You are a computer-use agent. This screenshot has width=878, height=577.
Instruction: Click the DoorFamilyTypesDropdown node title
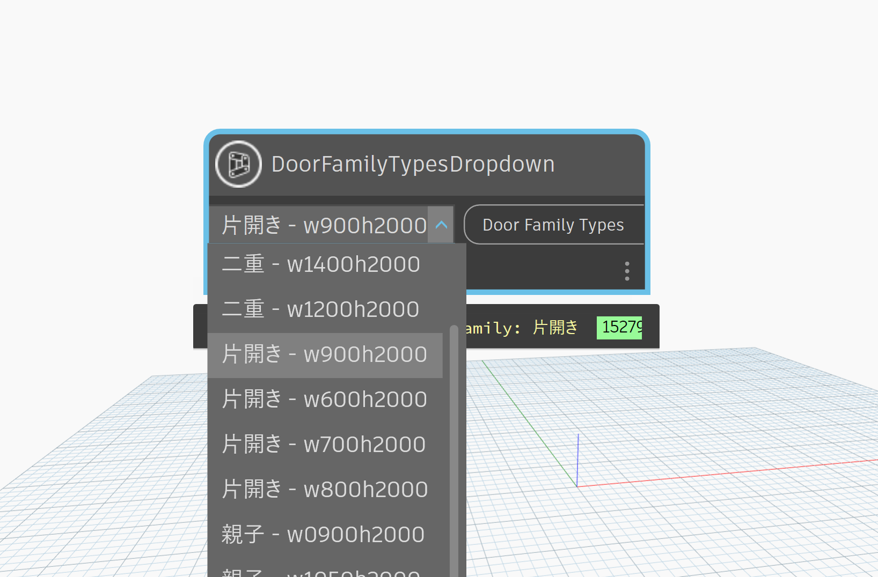413,164
